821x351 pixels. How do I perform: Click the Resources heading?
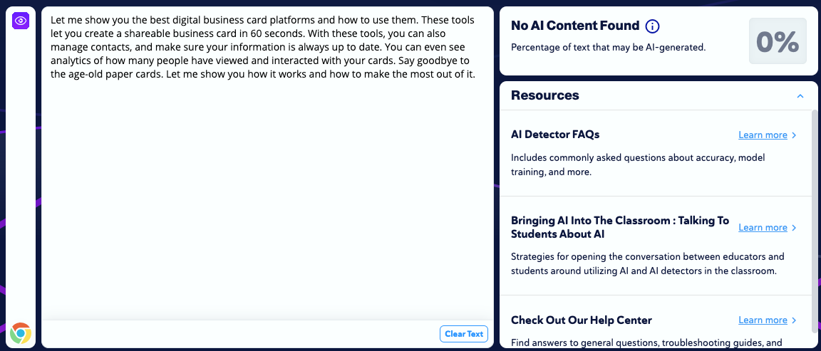click(544, 95)
